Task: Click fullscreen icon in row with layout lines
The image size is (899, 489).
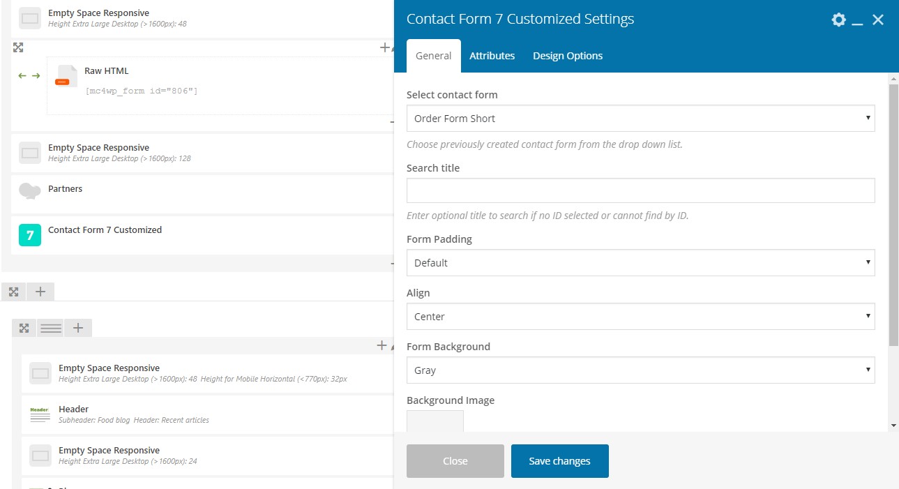Action: [x=24, y=328]
